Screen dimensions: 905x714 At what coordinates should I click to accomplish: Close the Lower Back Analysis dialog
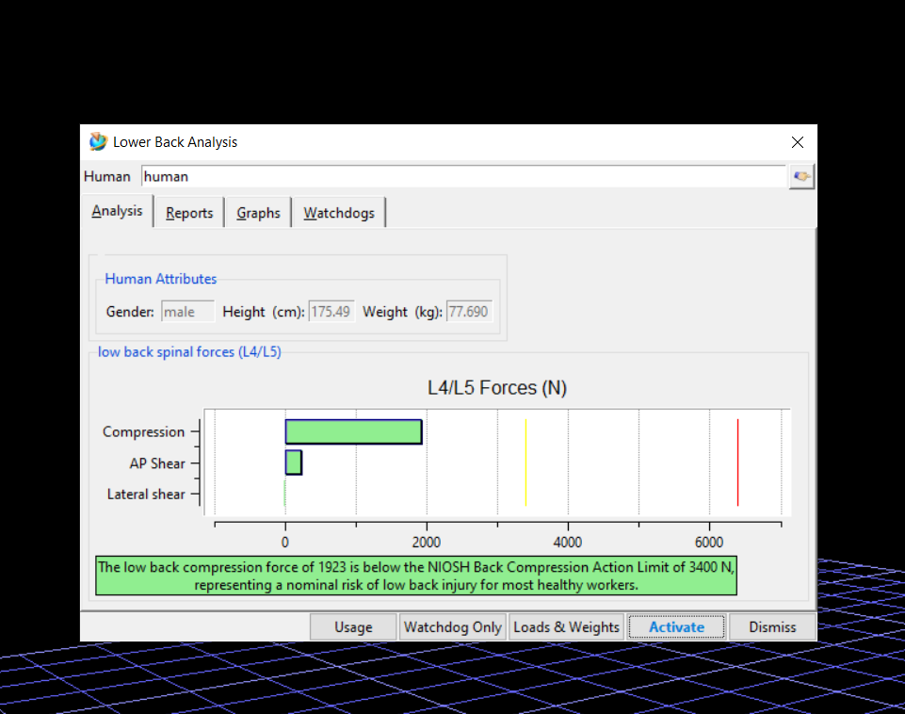(x=797, y=142)
